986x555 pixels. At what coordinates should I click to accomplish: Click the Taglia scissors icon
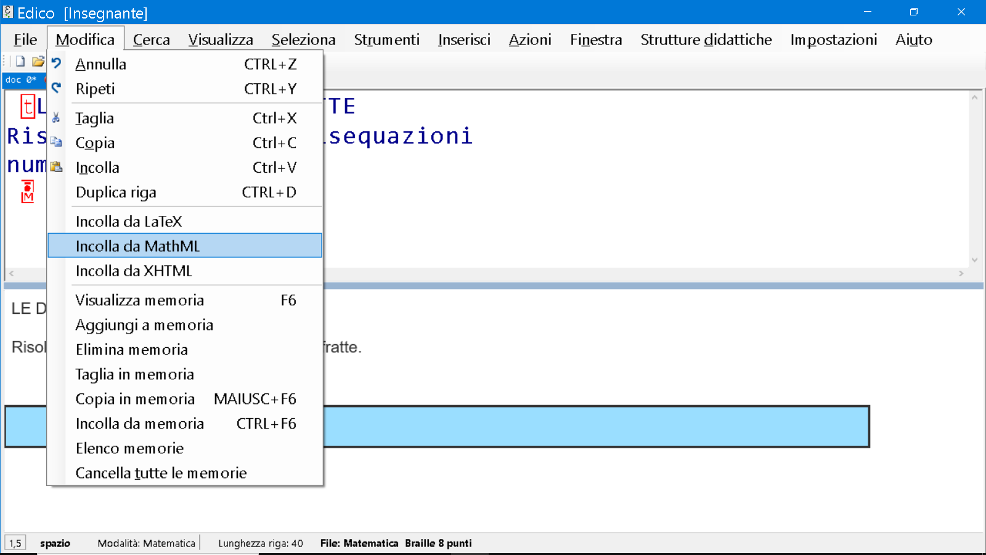[56, 118]
